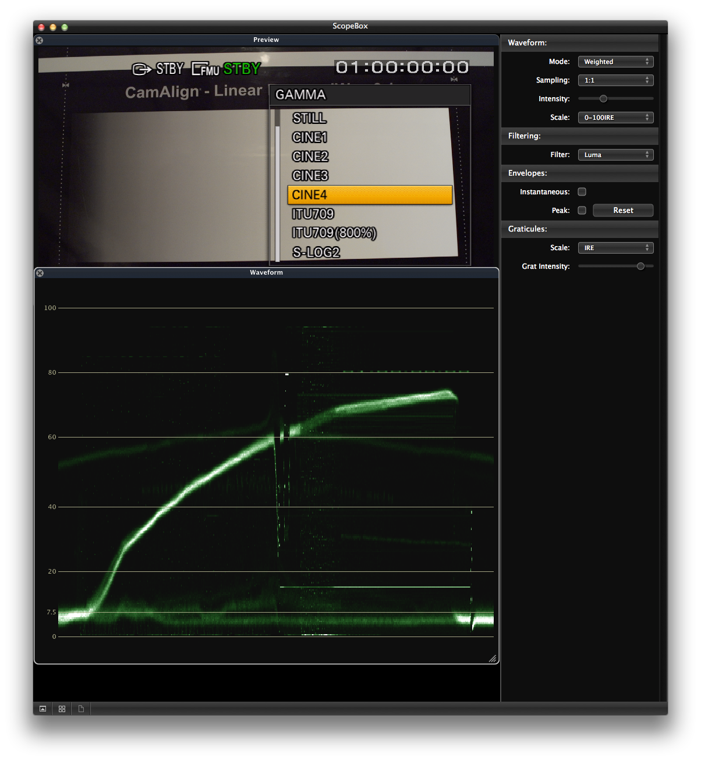701x761 pixels.
Task: Click the Waveform panel title bar
Action: click(266, 273)
